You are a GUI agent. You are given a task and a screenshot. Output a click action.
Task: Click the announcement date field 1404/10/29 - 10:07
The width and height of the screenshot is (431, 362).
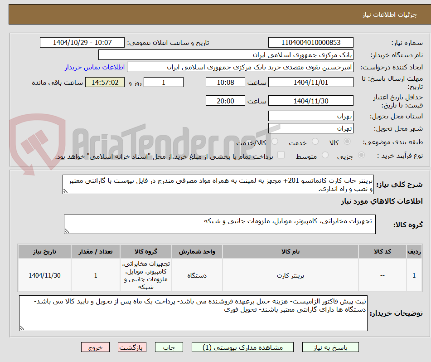[x=82, y=43]
